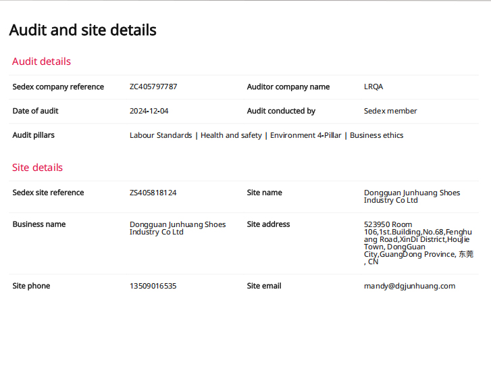This screenshot has height=371, width=491.
Task: Select the 'Audit conducted by' field label
Action: [281, 111]
